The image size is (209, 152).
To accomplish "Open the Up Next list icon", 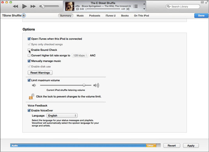I will [x=136, y=6].
